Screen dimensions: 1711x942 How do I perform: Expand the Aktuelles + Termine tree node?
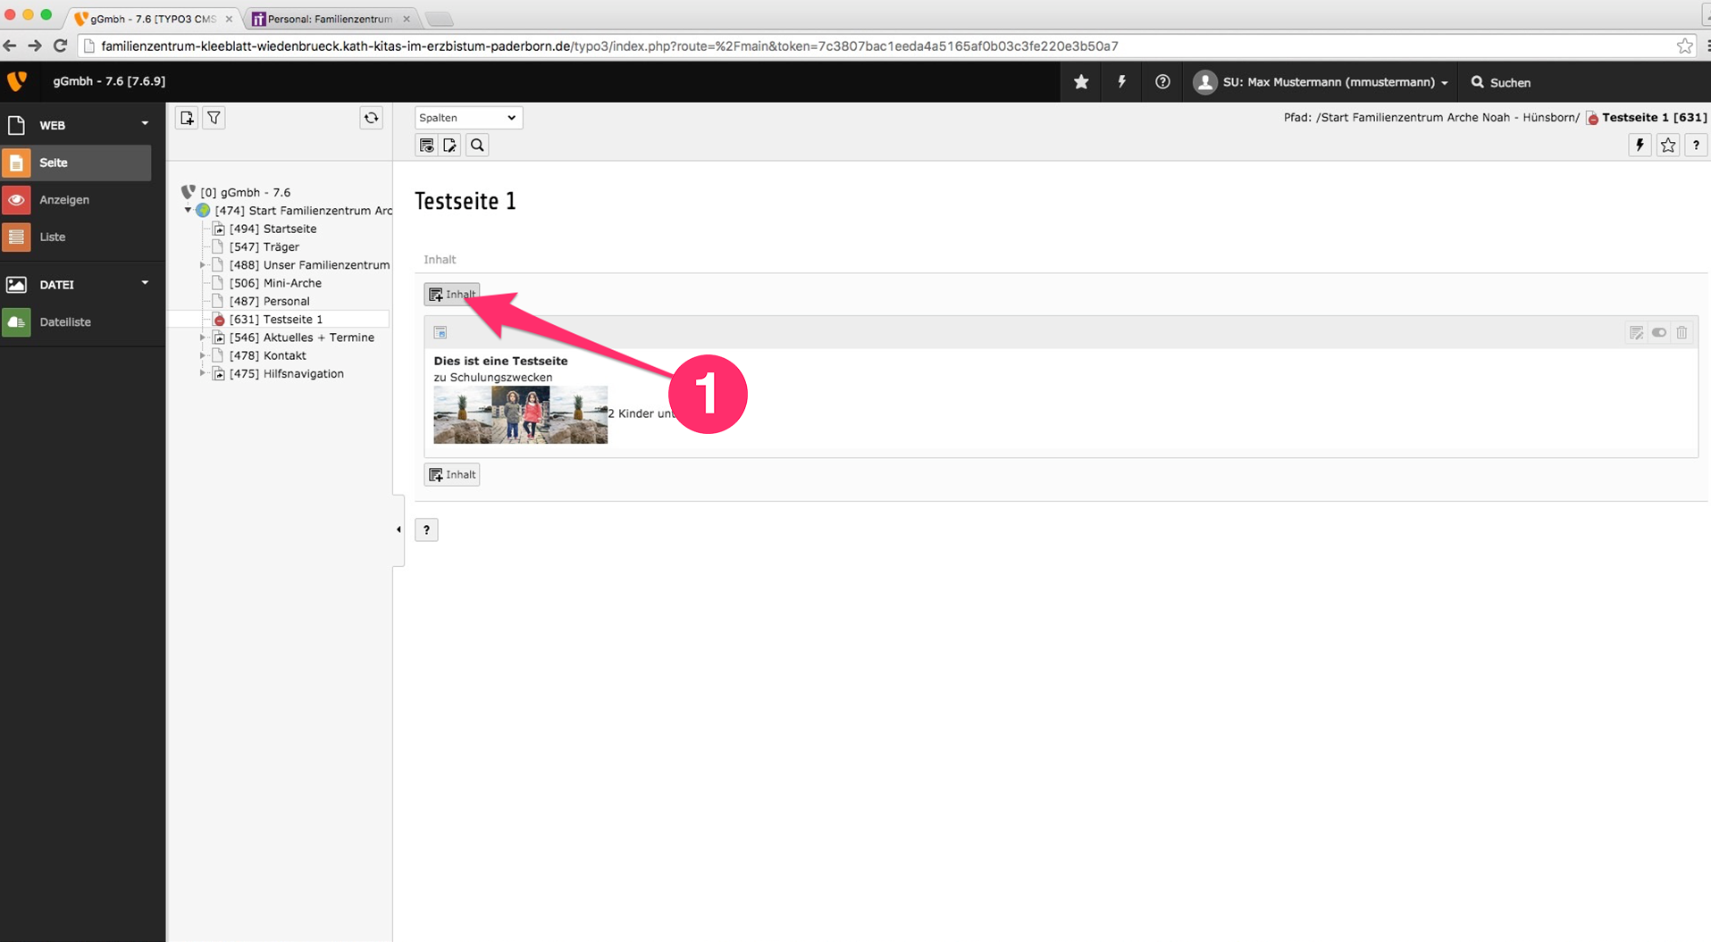[203, 338]
